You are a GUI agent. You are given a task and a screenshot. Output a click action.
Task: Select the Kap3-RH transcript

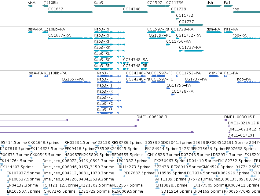[109, 32]
